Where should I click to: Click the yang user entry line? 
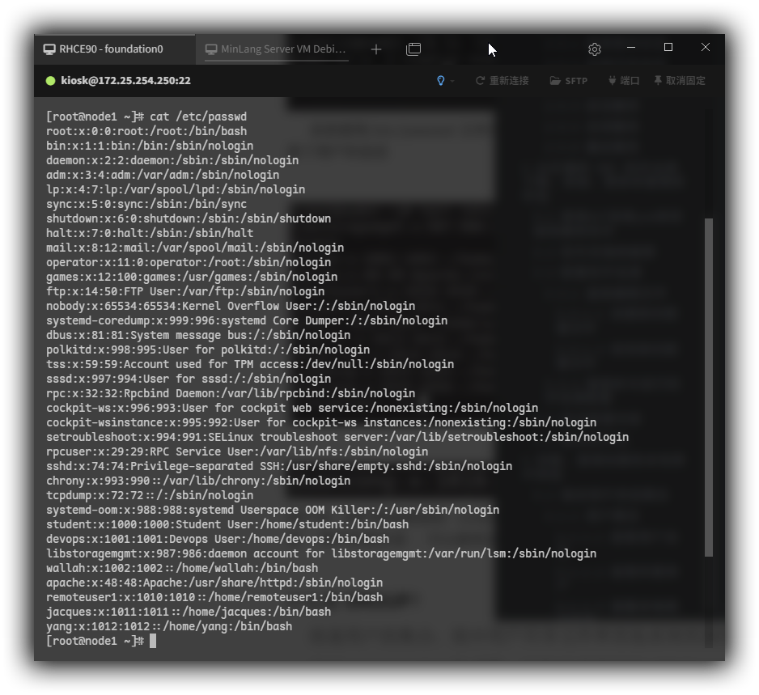click(168, 626)
